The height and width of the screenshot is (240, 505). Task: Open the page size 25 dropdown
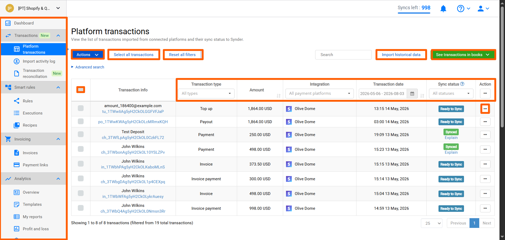[x=432, y=223]
